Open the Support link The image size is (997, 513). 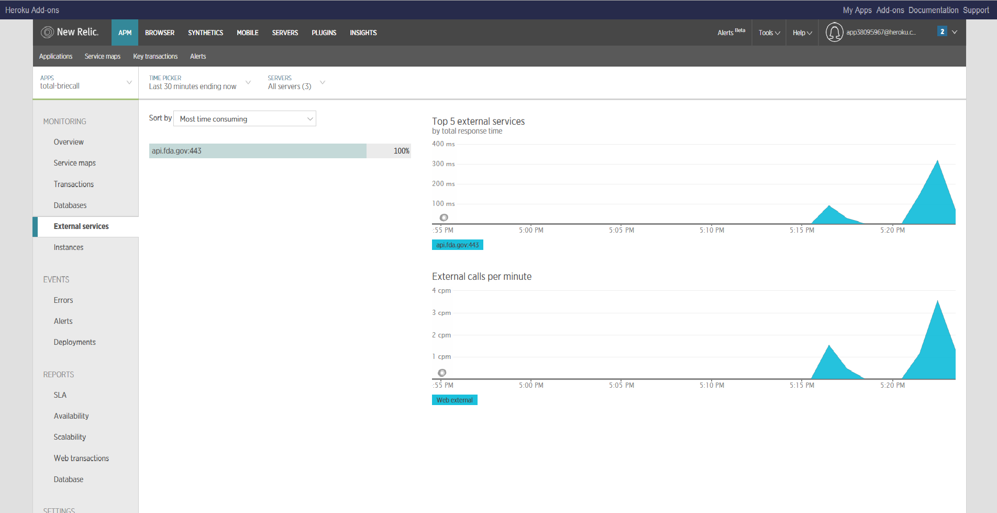coord(976,10)
